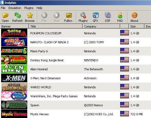Click the Activision company cell
151x118 pixels.
coord(90,78)
